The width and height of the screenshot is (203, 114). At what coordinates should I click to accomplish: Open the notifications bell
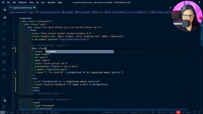point(200,112)
